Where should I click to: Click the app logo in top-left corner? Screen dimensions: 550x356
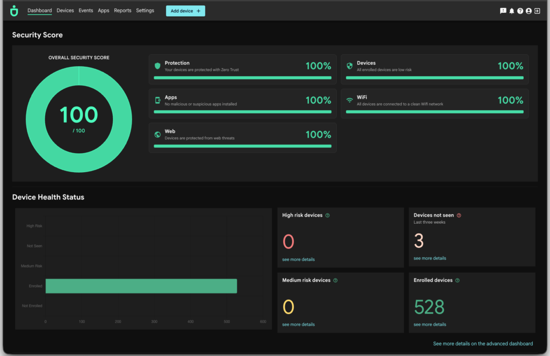[x=14, y=11]
